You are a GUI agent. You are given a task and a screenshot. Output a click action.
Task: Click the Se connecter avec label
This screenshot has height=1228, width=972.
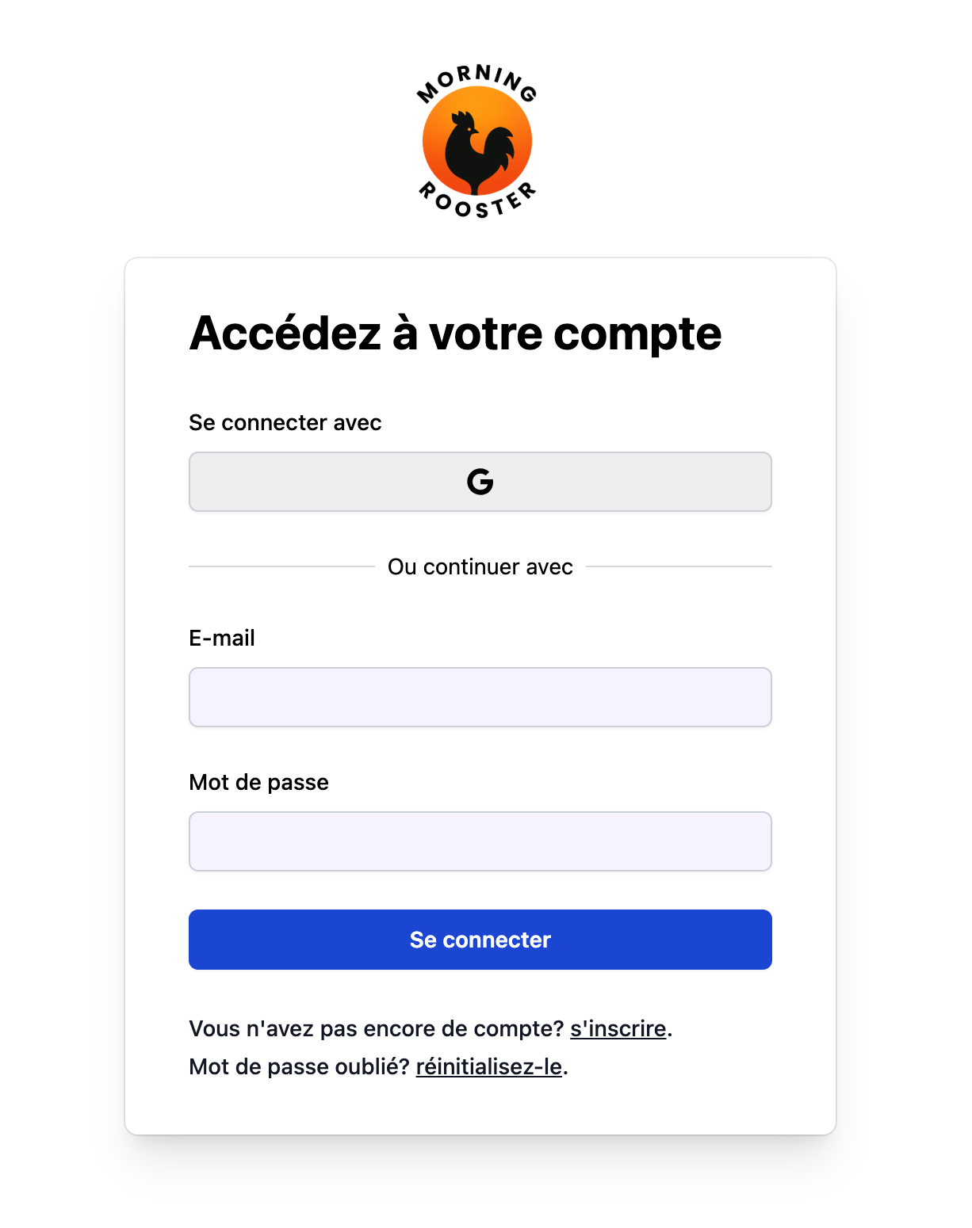coord(285,423)
